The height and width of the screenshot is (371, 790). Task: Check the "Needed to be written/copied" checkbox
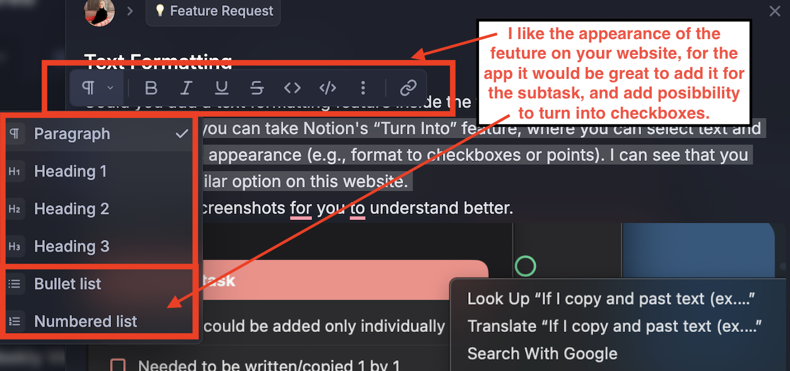click(118, 365)
